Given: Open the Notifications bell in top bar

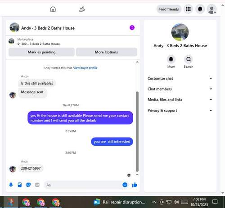Looking at the screenshot, I should click(x=200, y=9).
